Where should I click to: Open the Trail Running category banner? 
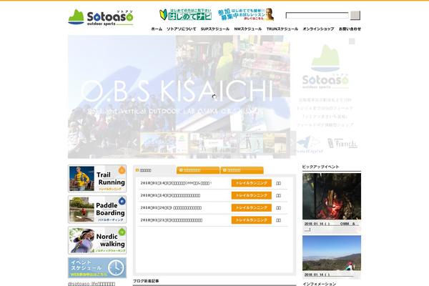97,179
